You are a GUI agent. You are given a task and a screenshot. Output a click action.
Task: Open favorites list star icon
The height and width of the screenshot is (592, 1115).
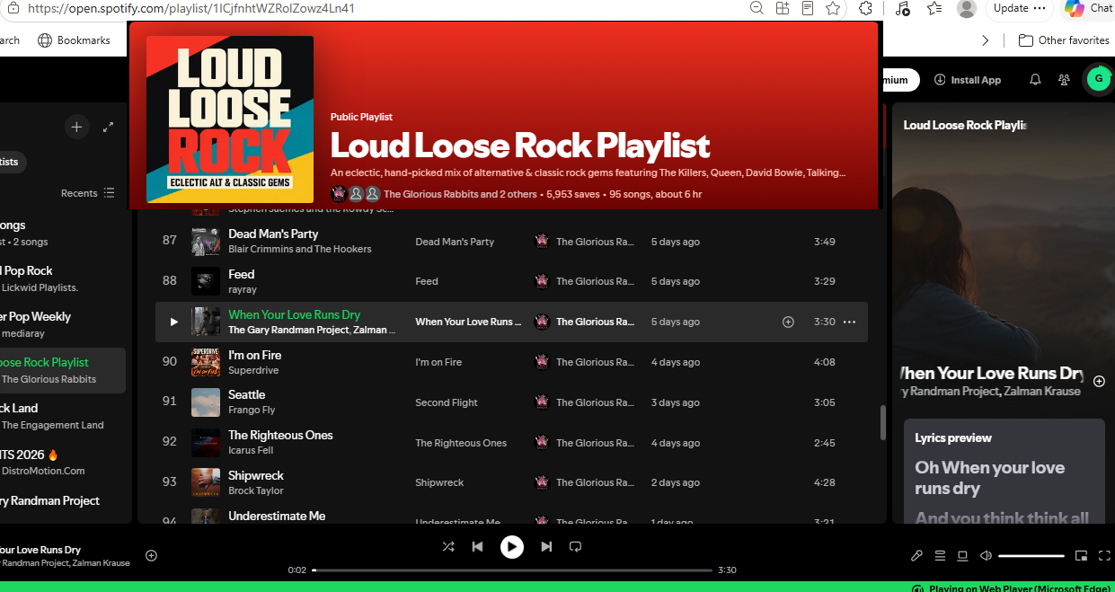click(x=934, y=8)
